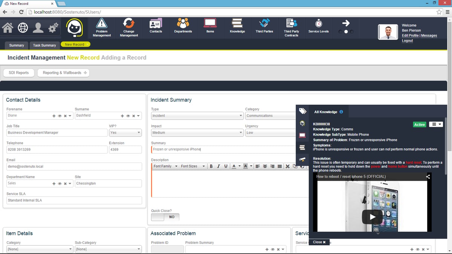Click the telescope icon in knowledge sidebar
Image resolution: width=452 pixels, height=254 pixels.
302,159
